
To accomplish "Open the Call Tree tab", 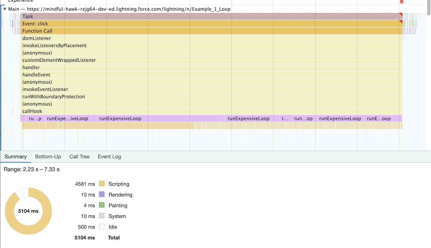I will pos(79,157).
